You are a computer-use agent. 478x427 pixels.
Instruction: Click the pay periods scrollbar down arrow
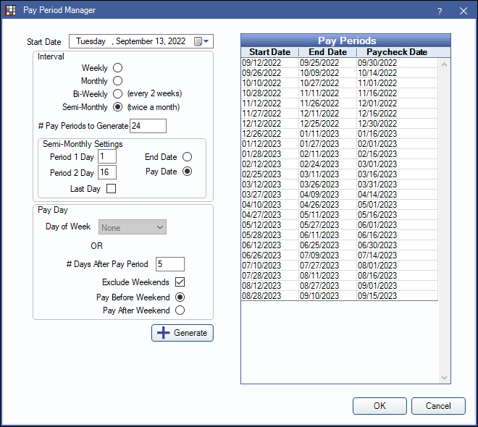coord(445,378)
